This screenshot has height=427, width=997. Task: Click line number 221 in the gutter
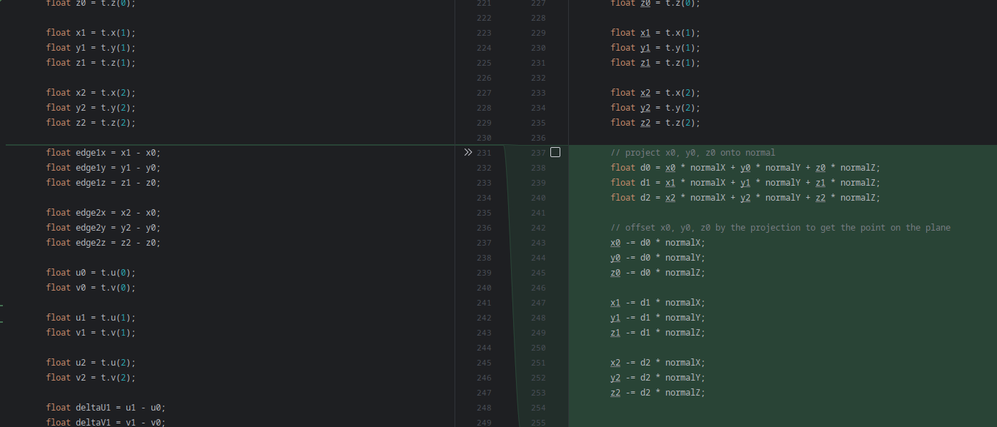click(x=484, y=3)
